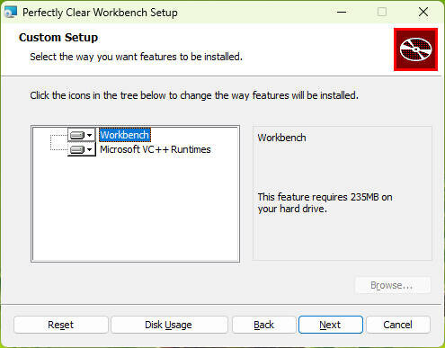
Task: Click the Reset button
Action: pyautogui.click(x=61, y=325)
